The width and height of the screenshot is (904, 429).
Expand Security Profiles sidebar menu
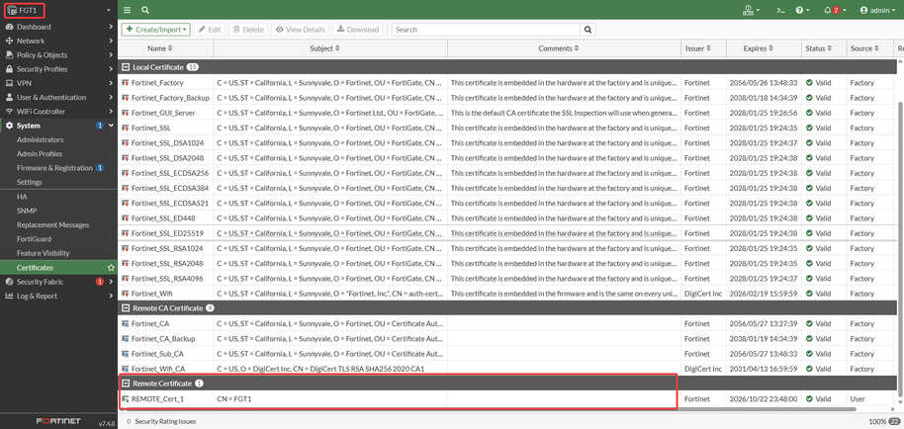click(x=58, y=69)
